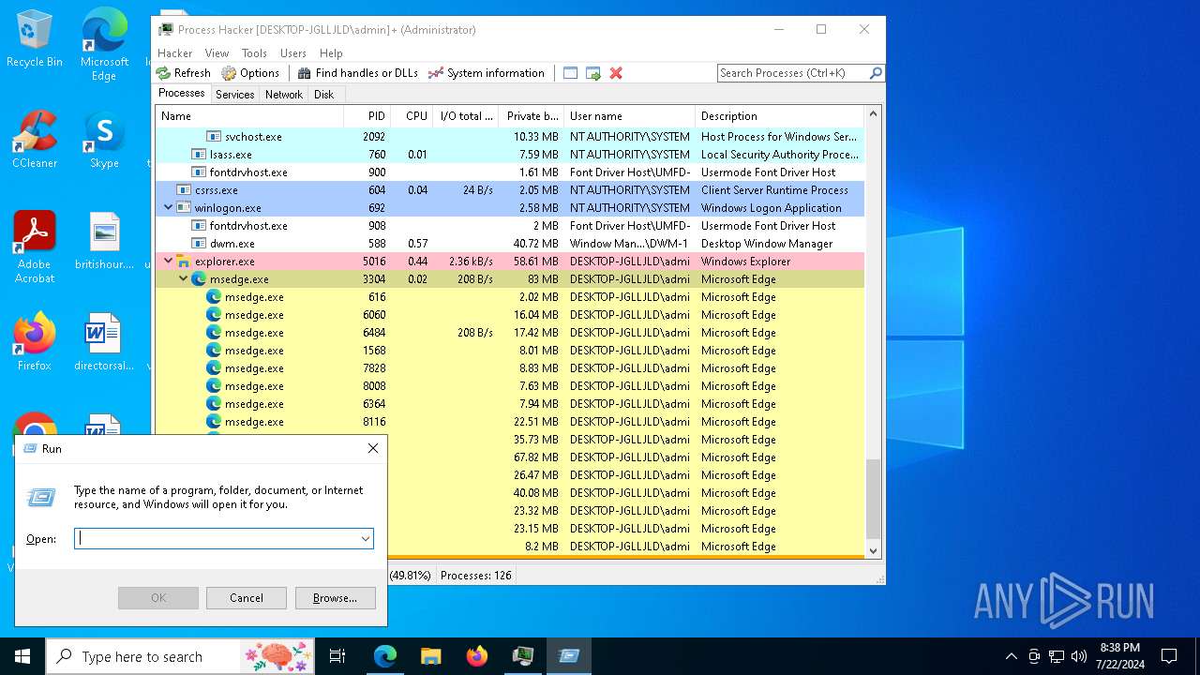
Task: Select the Processes tab
Action: pos(181,93)
